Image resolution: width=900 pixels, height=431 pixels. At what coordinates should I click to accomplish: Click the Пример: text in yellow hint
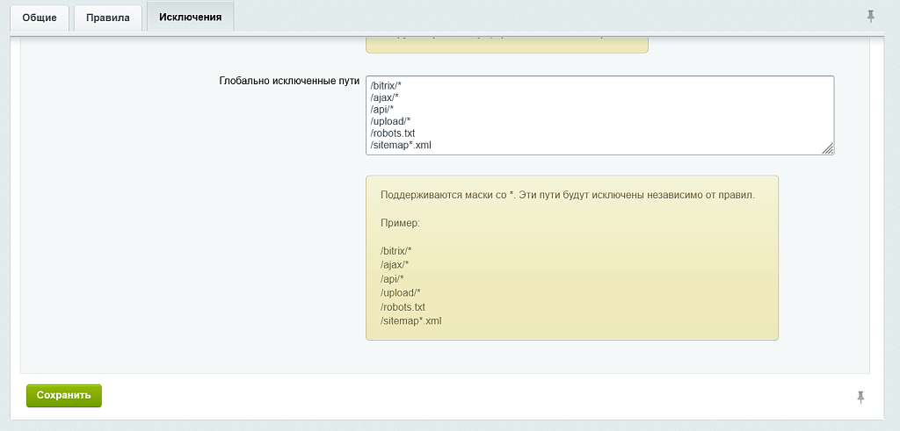(x=400, y=223)
